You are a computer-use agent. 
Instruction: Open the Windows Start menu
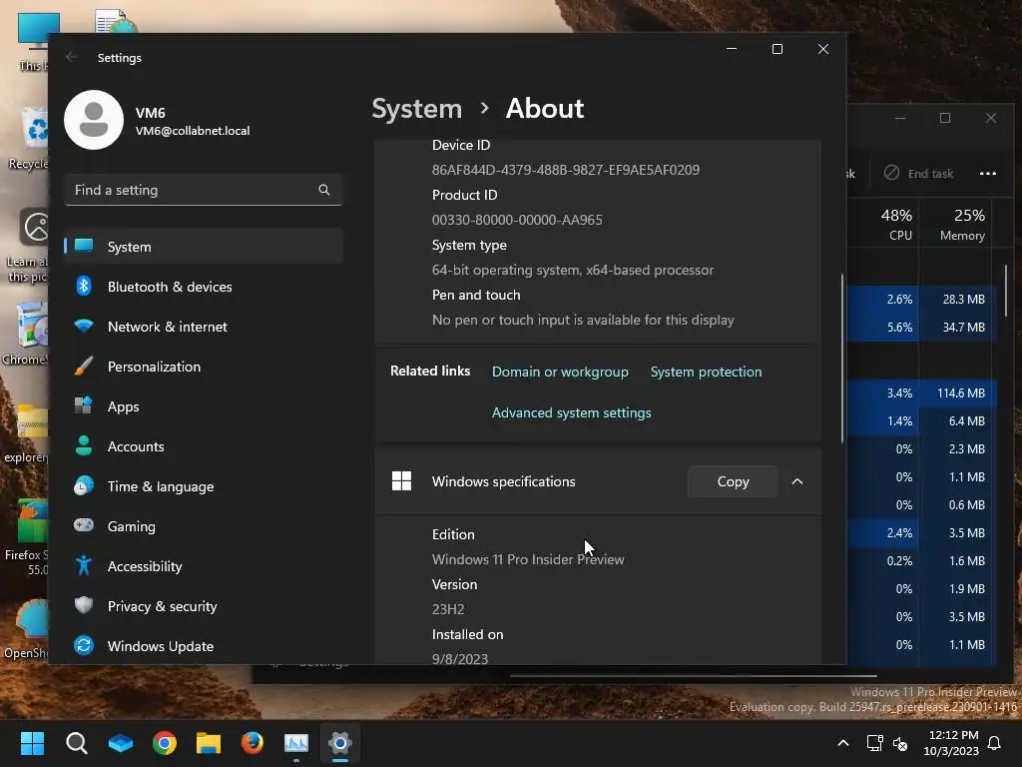click(32, 742)
